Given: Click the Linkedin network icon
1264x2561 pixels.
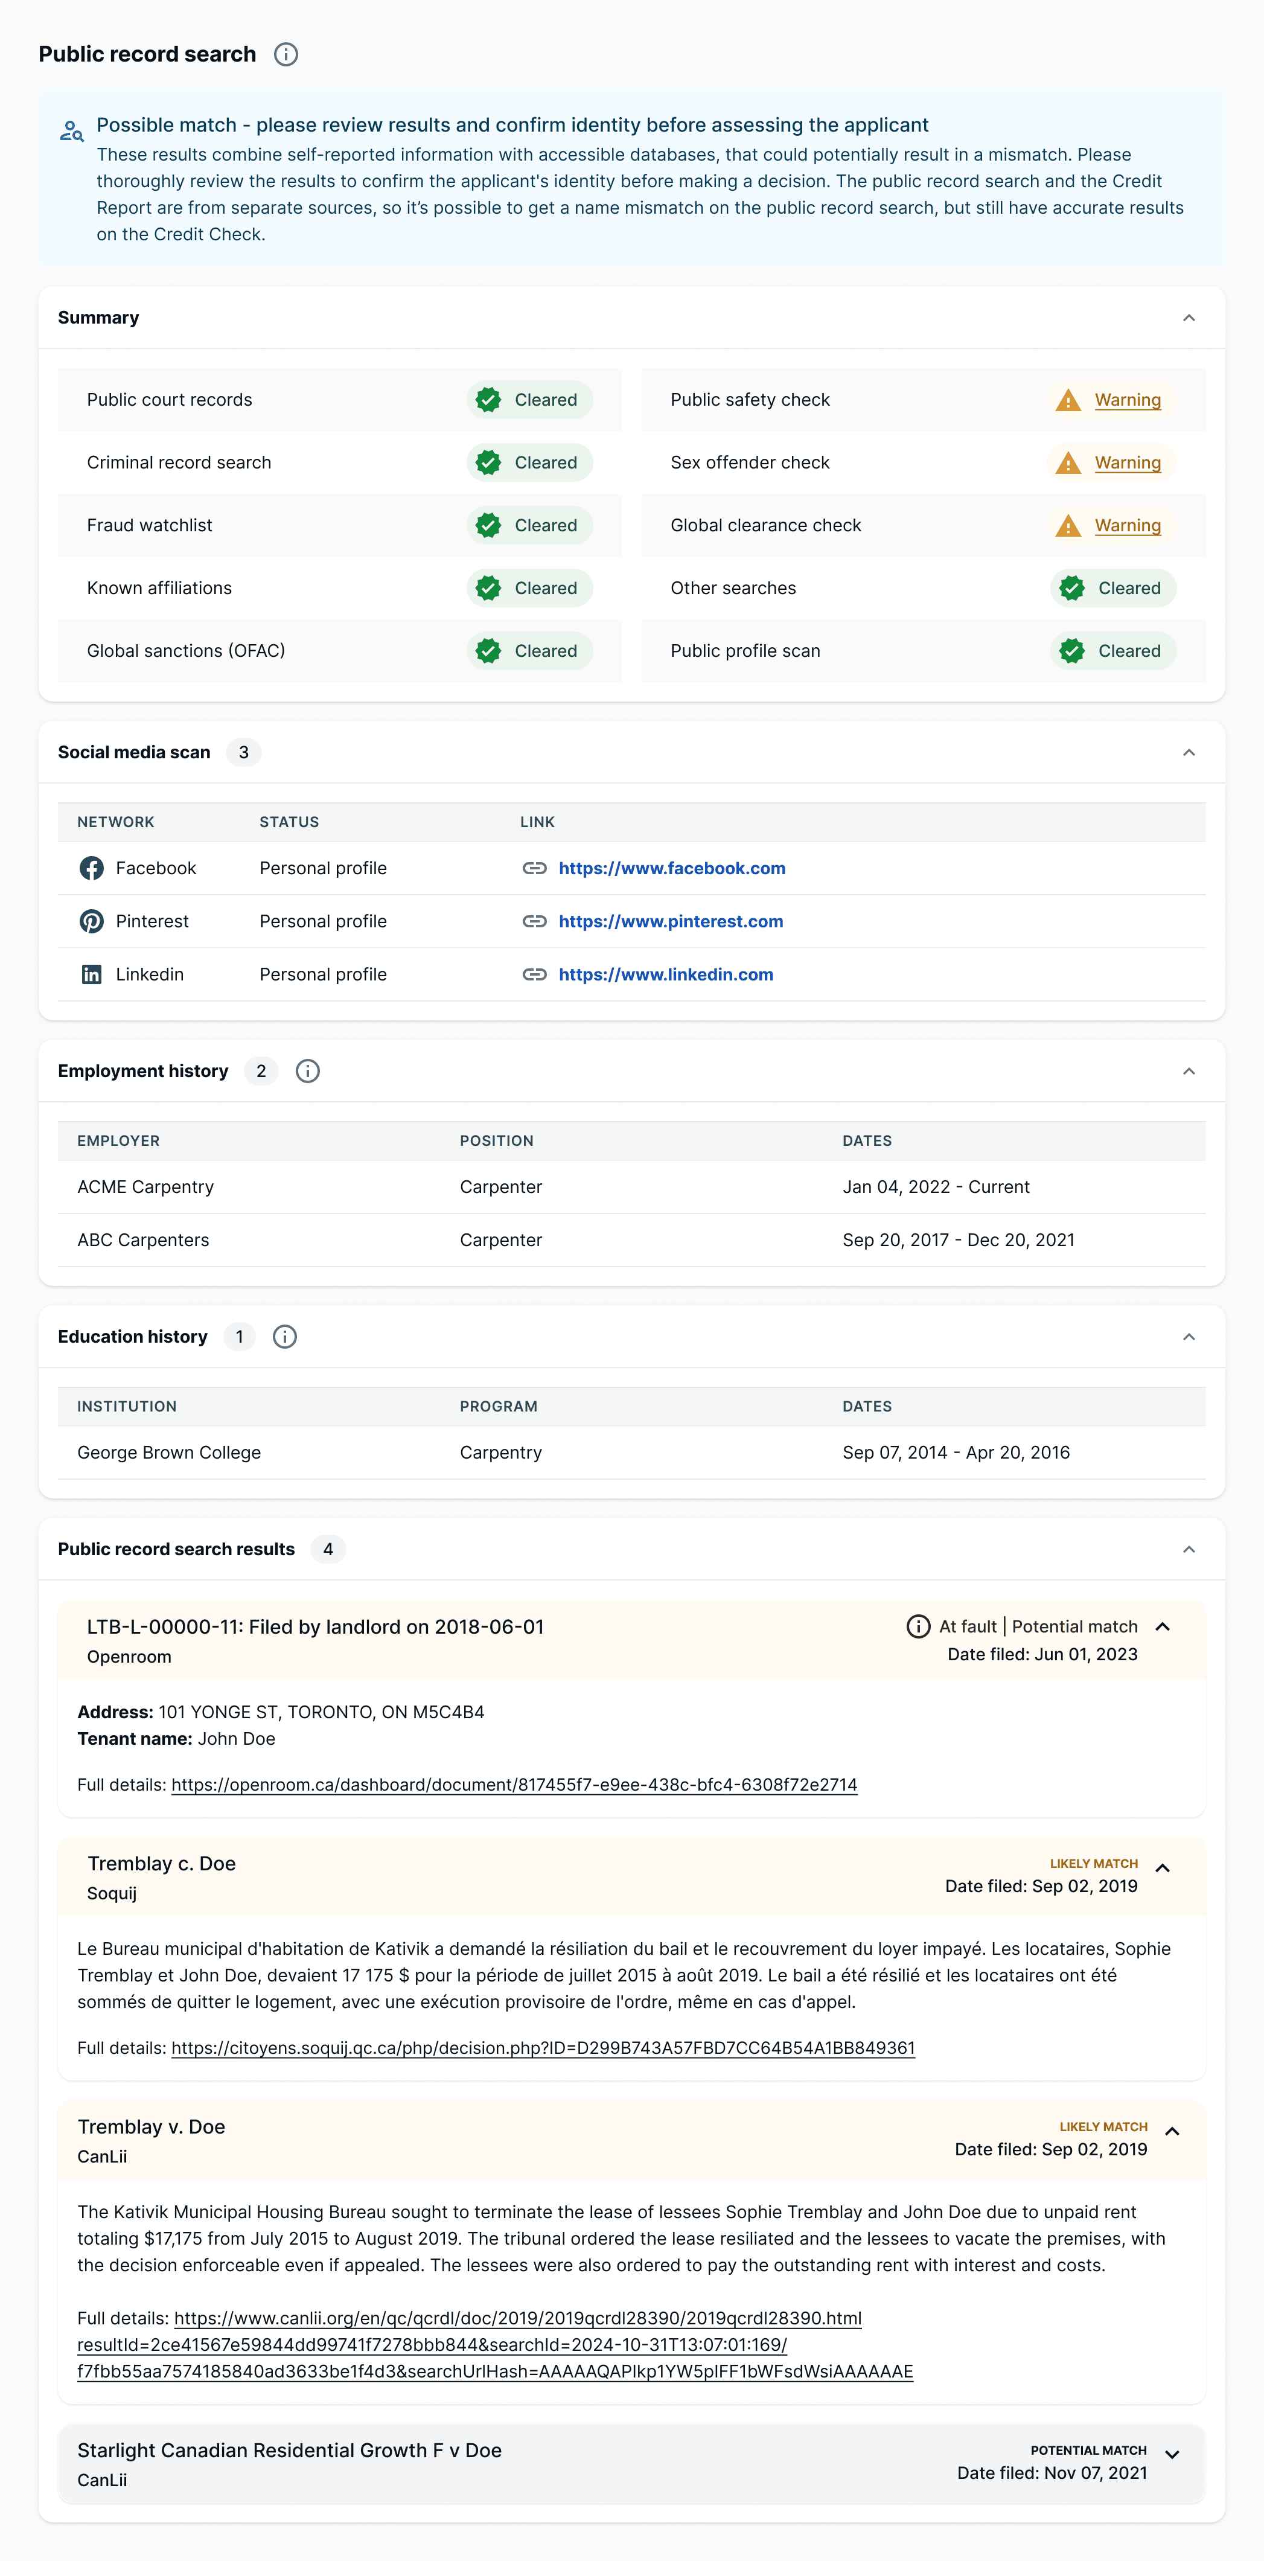Looking at the screenshot, I should pos(91,974).
